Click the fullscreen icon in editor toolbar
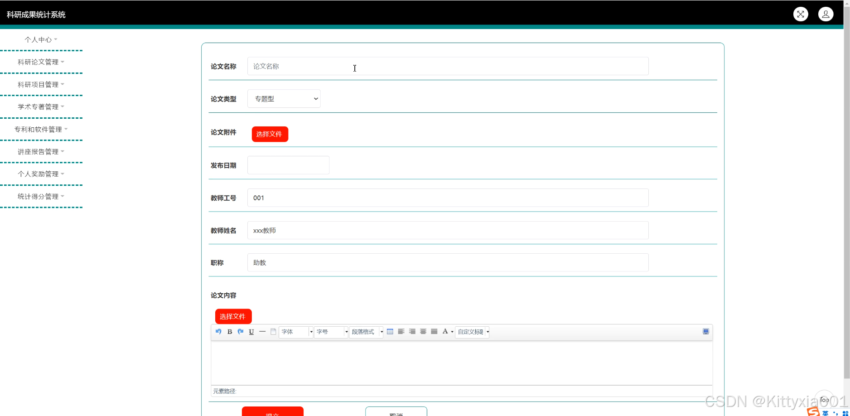Viewport: 850px width, 416px height. pyautogui.click(x=705, y=332)
